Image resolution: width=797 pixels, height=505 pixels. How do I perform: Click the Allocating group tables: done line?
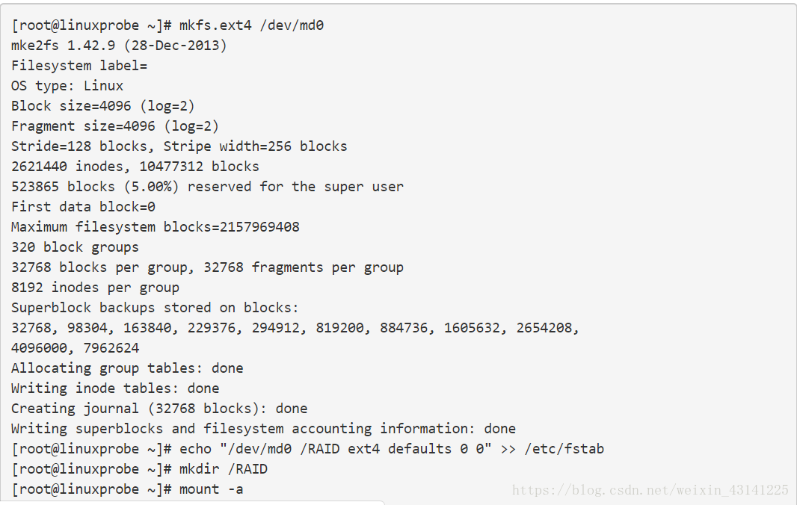pyautogui.click(x=127, y=368)
